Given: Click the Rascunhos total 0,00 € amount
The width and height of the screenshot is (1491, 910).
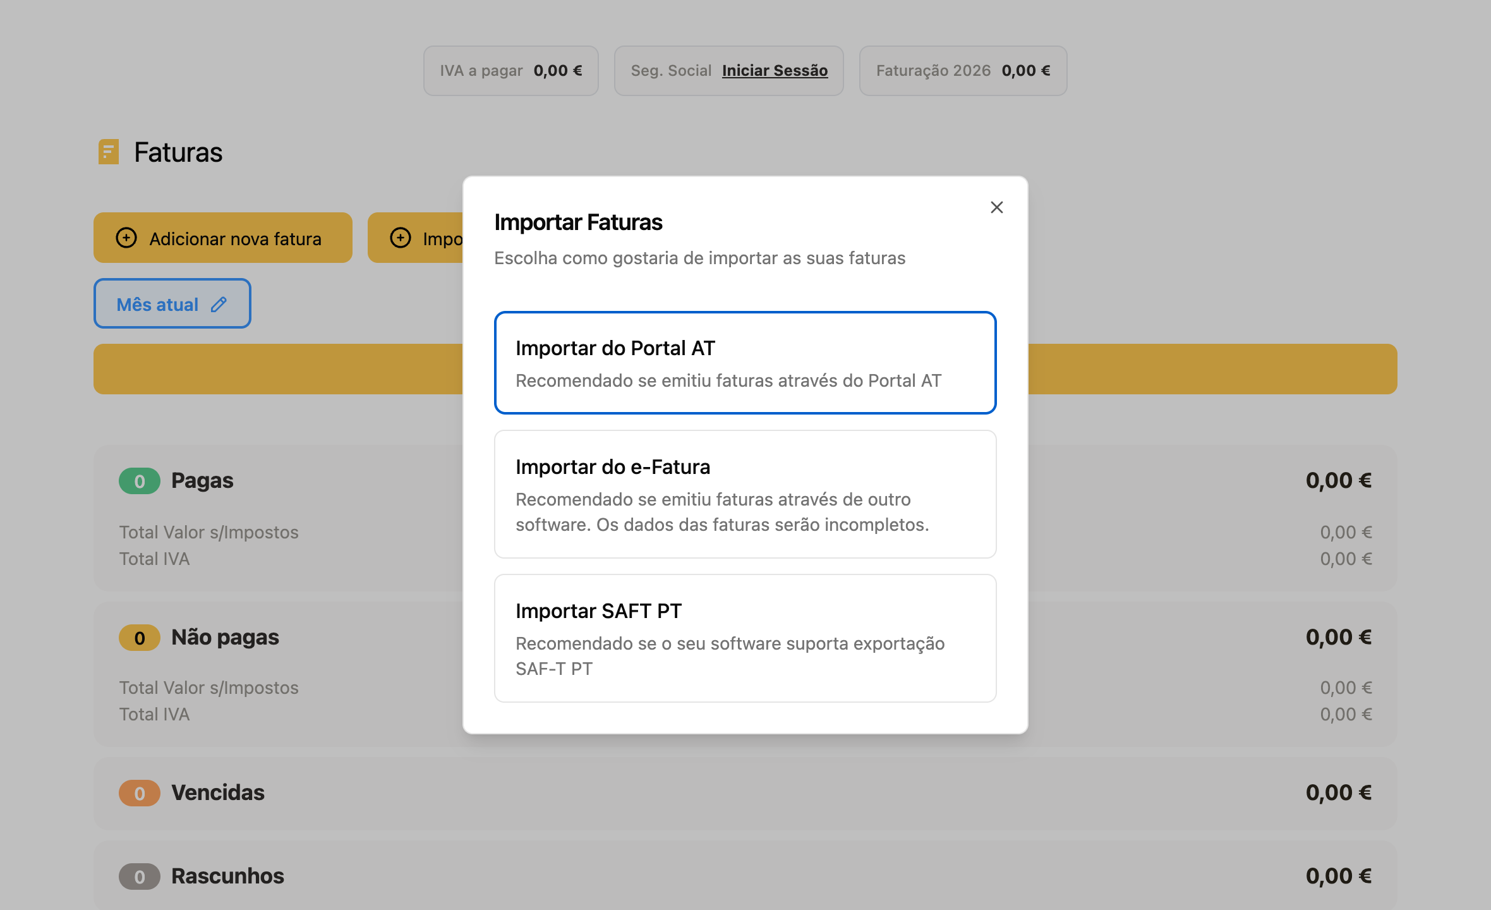Looking at the screenshot, I should 1339,877.
